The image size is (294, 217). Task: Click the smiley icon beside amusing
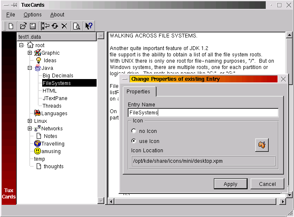[38, 151]
